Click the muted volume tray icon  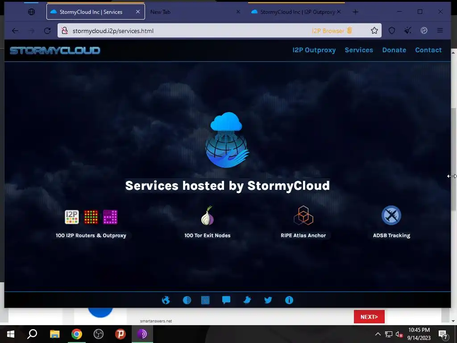coord(399,334)
